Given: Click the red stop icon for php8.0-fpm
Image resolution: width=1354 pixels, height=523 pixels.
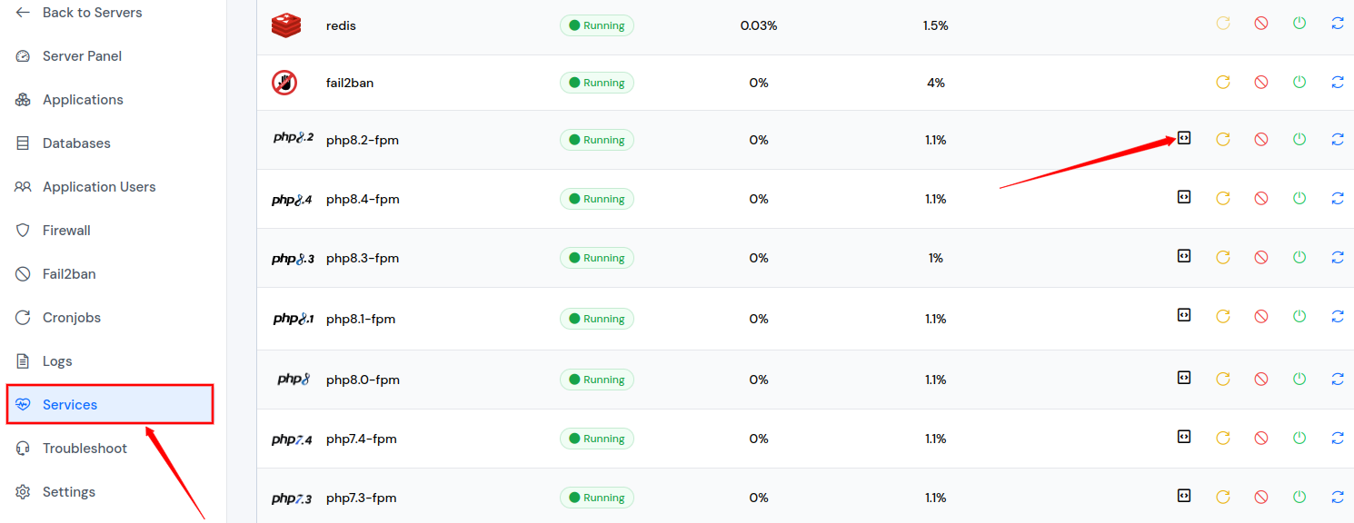Looking at the screenshot, I should pyautogui.click(x=1261, y=379).
